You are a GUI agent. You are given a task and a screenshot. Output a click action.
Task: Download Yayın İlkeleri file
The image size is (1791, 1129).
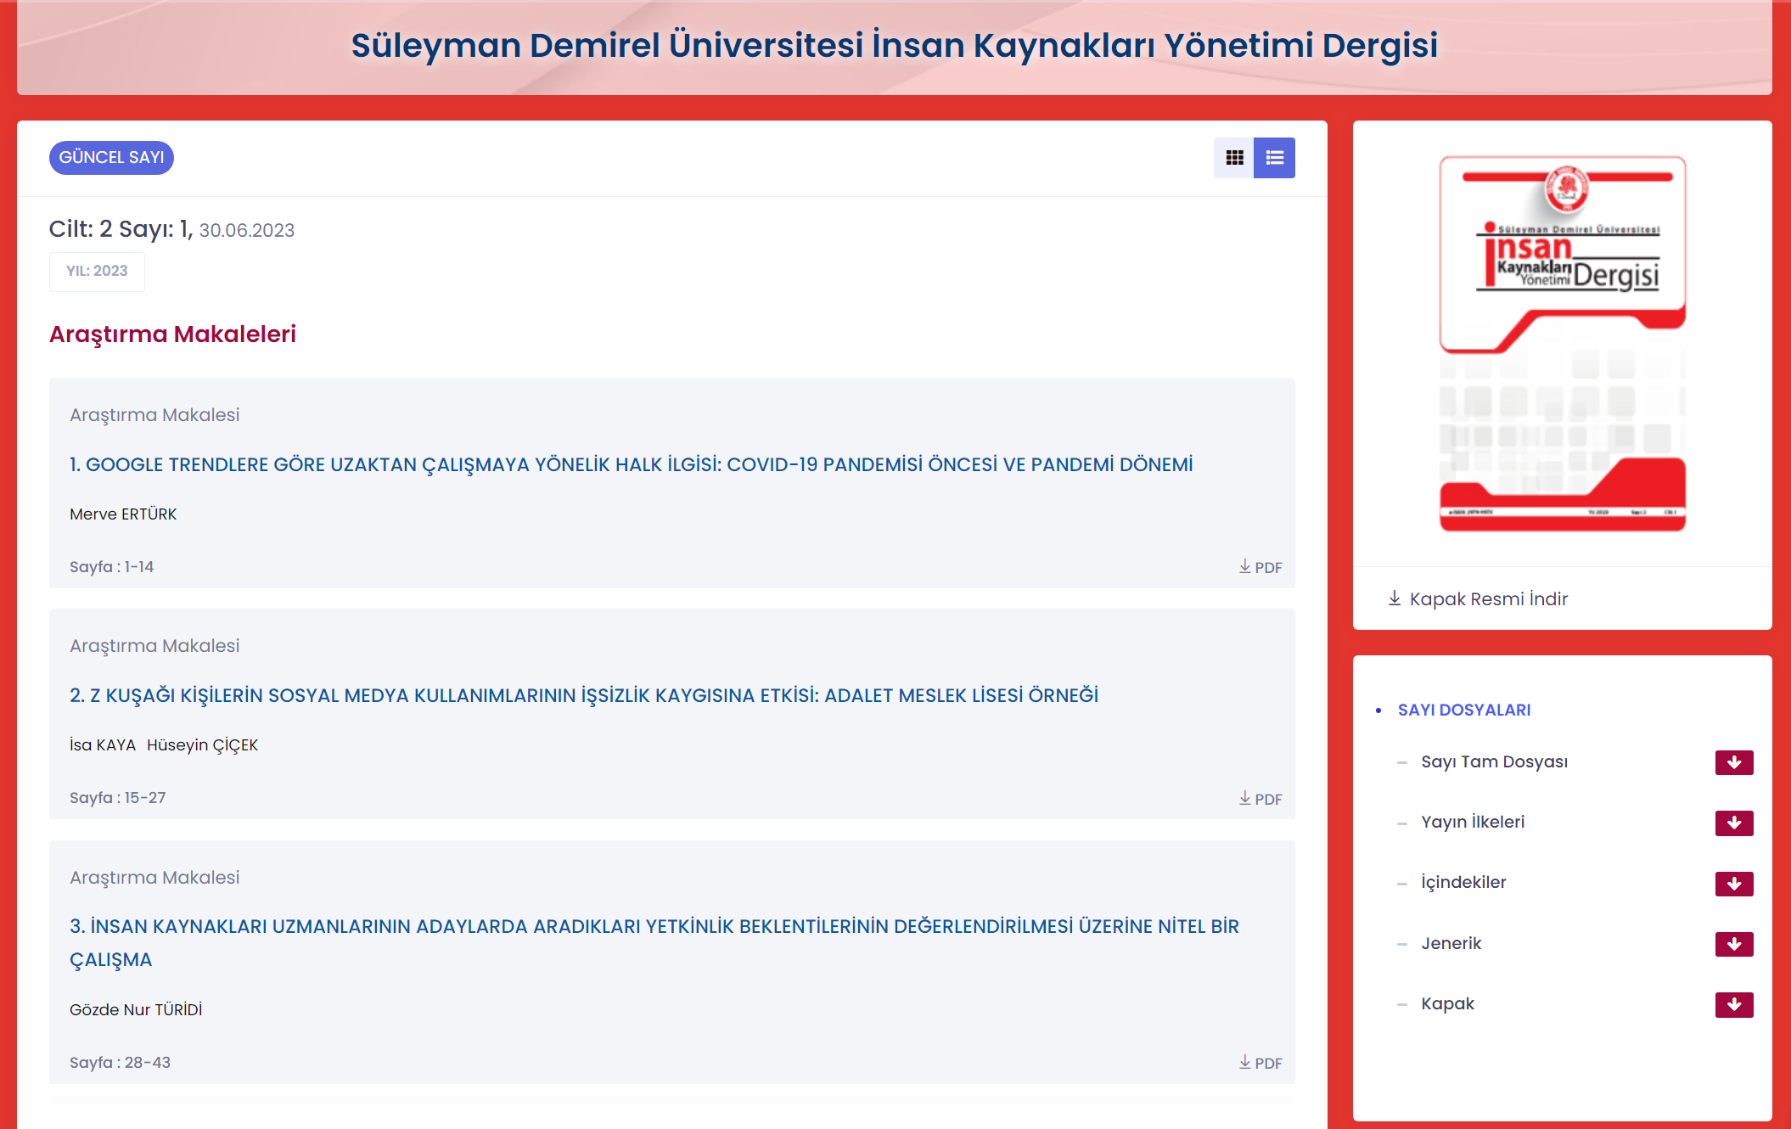click(1733, 823)
